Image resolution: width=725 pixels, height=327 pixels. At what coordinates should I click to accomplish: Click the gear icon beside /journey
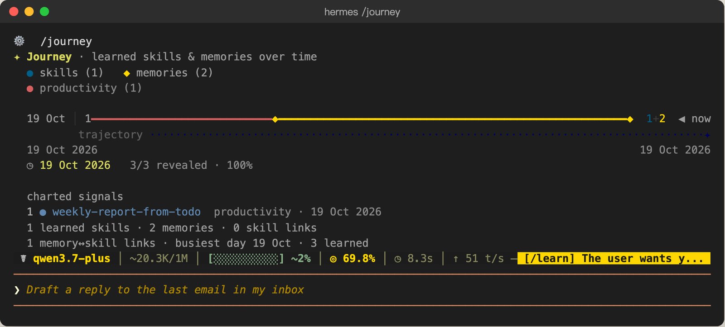[x=19, y=41]
